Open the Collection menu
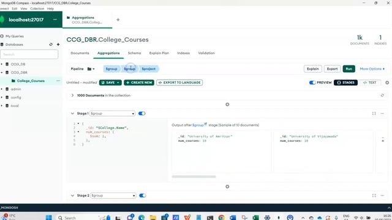Viewport: 392px width, 220px height. (37, 9)
